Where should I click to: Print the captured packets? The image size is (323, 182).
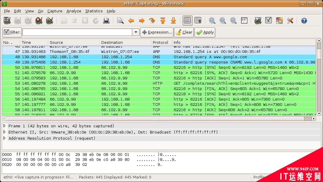click(x=106, y=21)
